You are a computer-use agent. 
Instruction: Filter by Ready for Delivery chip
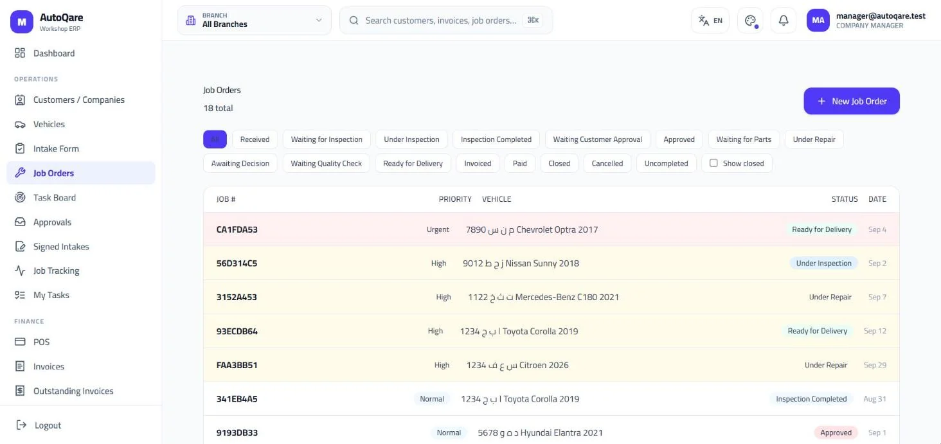tap(413, 163)
